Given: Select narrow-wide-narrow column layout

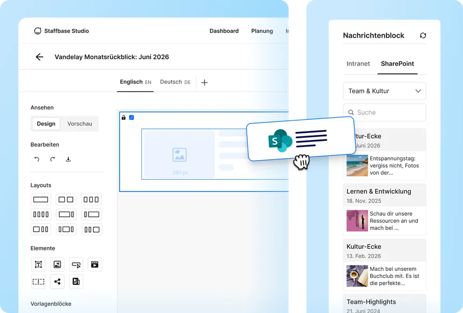Looking at the screenshot, I should [x=66, y=229].
